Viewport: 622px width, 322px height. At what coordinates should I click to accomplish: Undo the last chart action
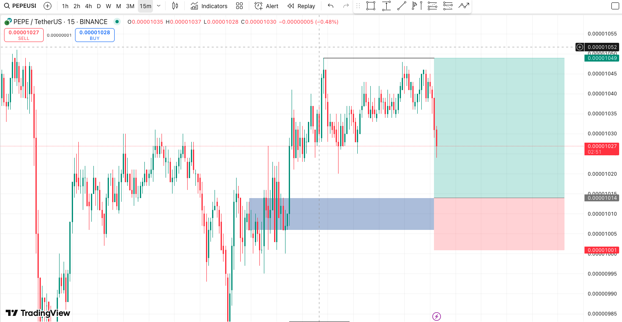click(331, 6)
